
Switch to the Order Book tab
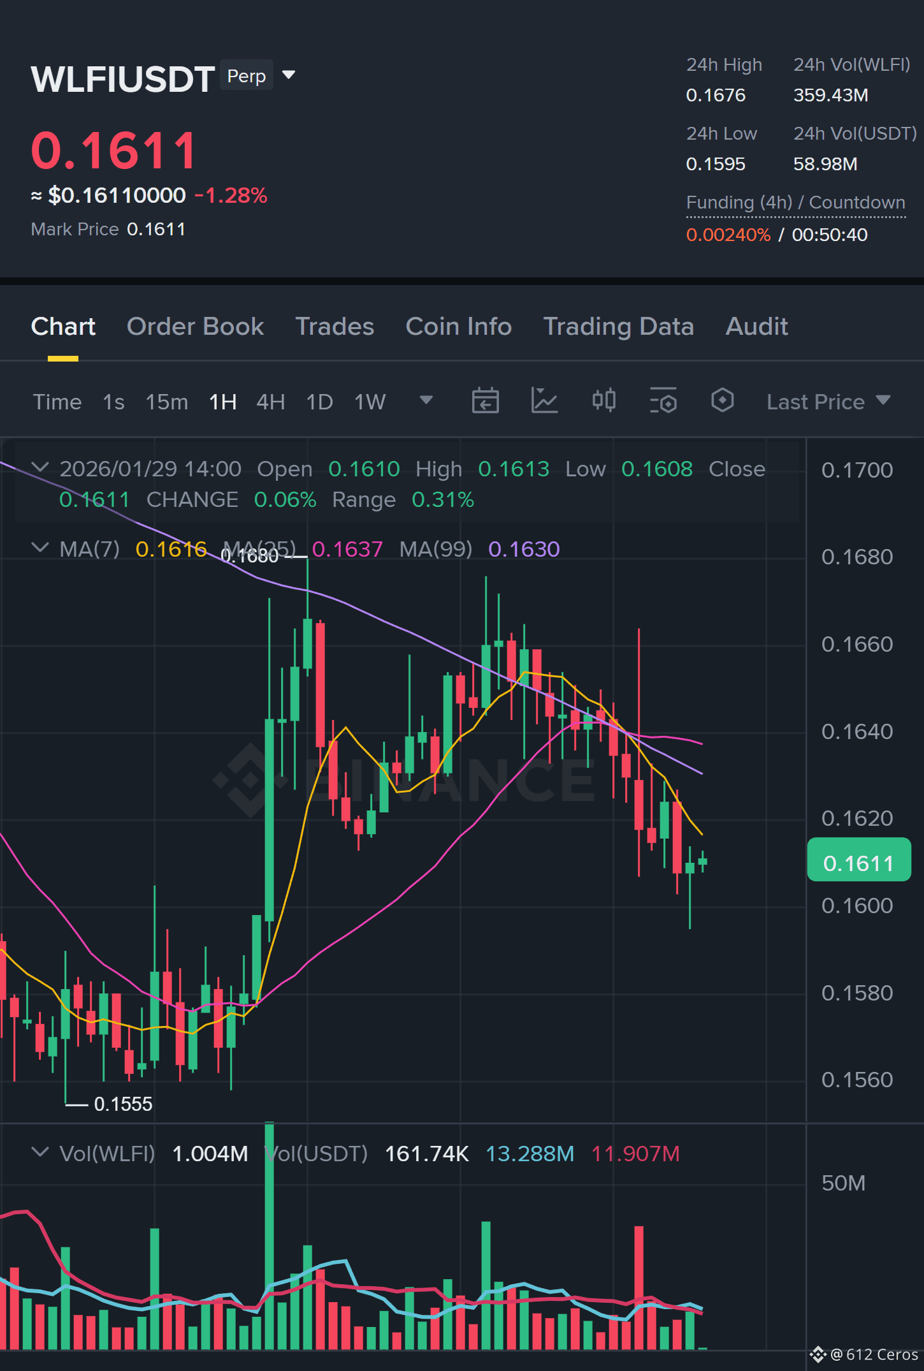click(195, 326)
